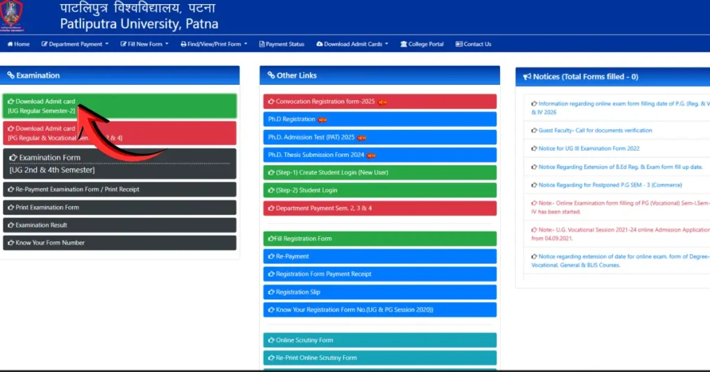Download Admit card for UG Regular Semester-2

point(119,106)
